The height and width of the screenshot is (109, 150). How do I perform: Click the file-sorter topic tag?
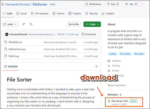pyautogui.click(x=139, y=54)
